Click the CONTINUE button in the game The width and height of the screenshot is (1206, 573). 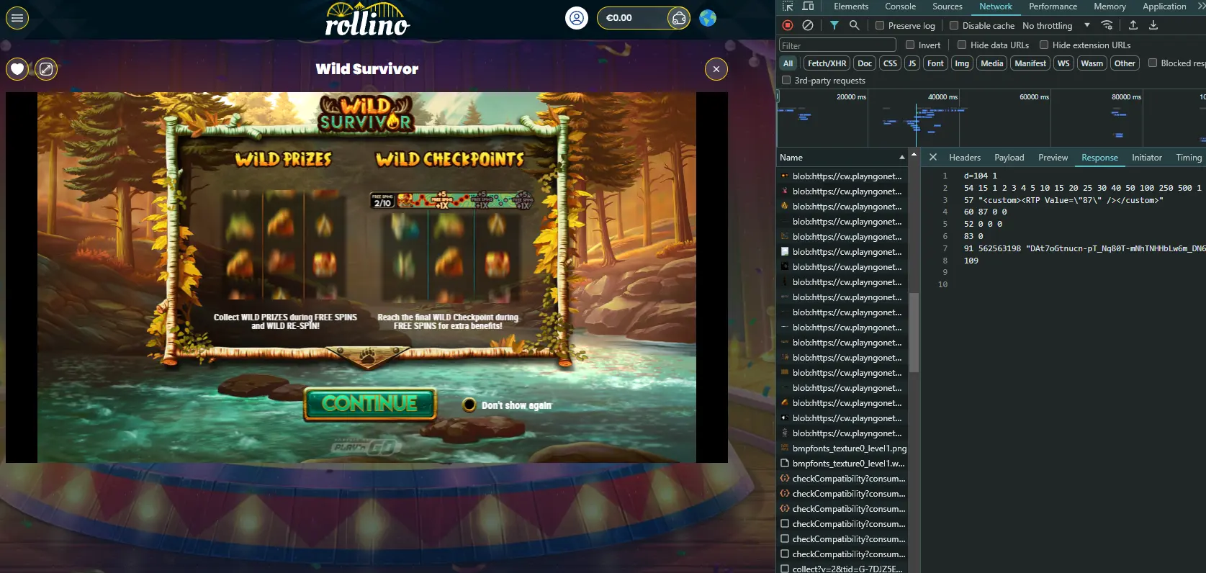[x=370, y=404]
